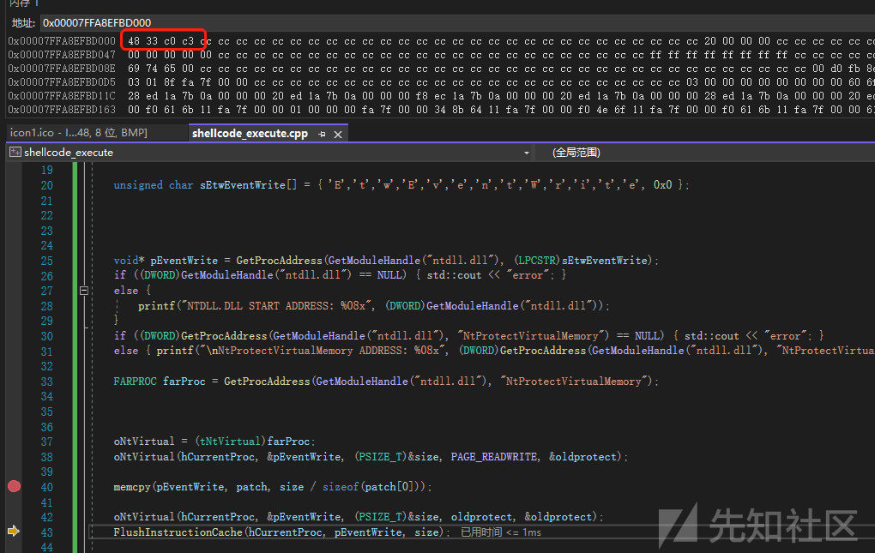Click PAGE_READWRITE constant on line 38
This screenshot has height=553, width=875.
[x=494, y=457]
